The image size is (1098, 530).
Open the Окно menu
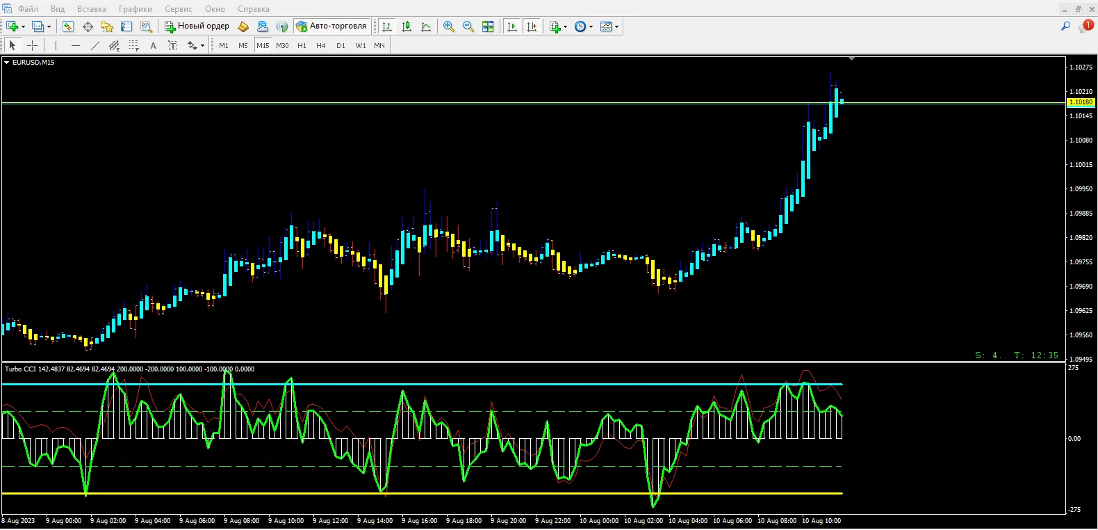coord(215,9)
